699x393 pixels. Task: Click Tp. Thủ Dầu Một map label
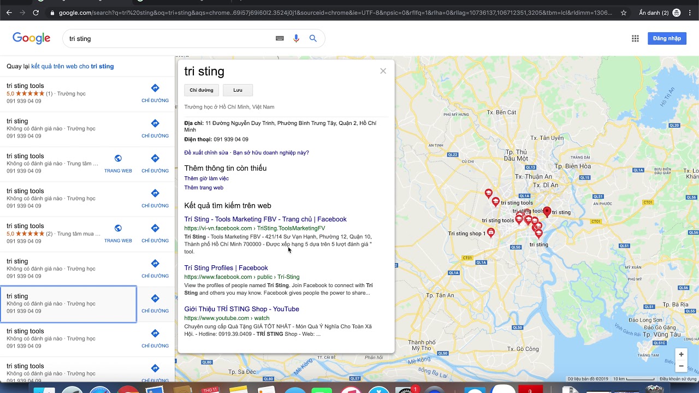[x=516, y=155]
